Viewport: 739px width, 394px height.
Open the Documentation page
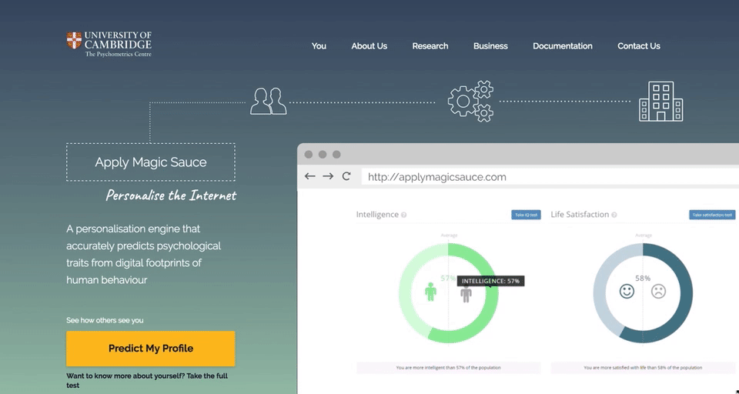[562, 46]
